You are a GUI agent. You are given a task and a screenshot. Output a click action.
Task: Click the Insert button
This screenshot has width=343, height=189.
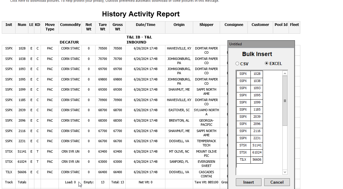248,182
